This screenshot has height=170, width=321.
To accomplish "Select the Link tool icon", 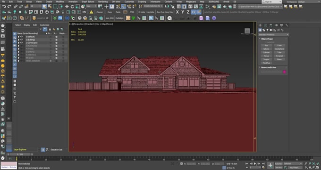I will point(16,7).
